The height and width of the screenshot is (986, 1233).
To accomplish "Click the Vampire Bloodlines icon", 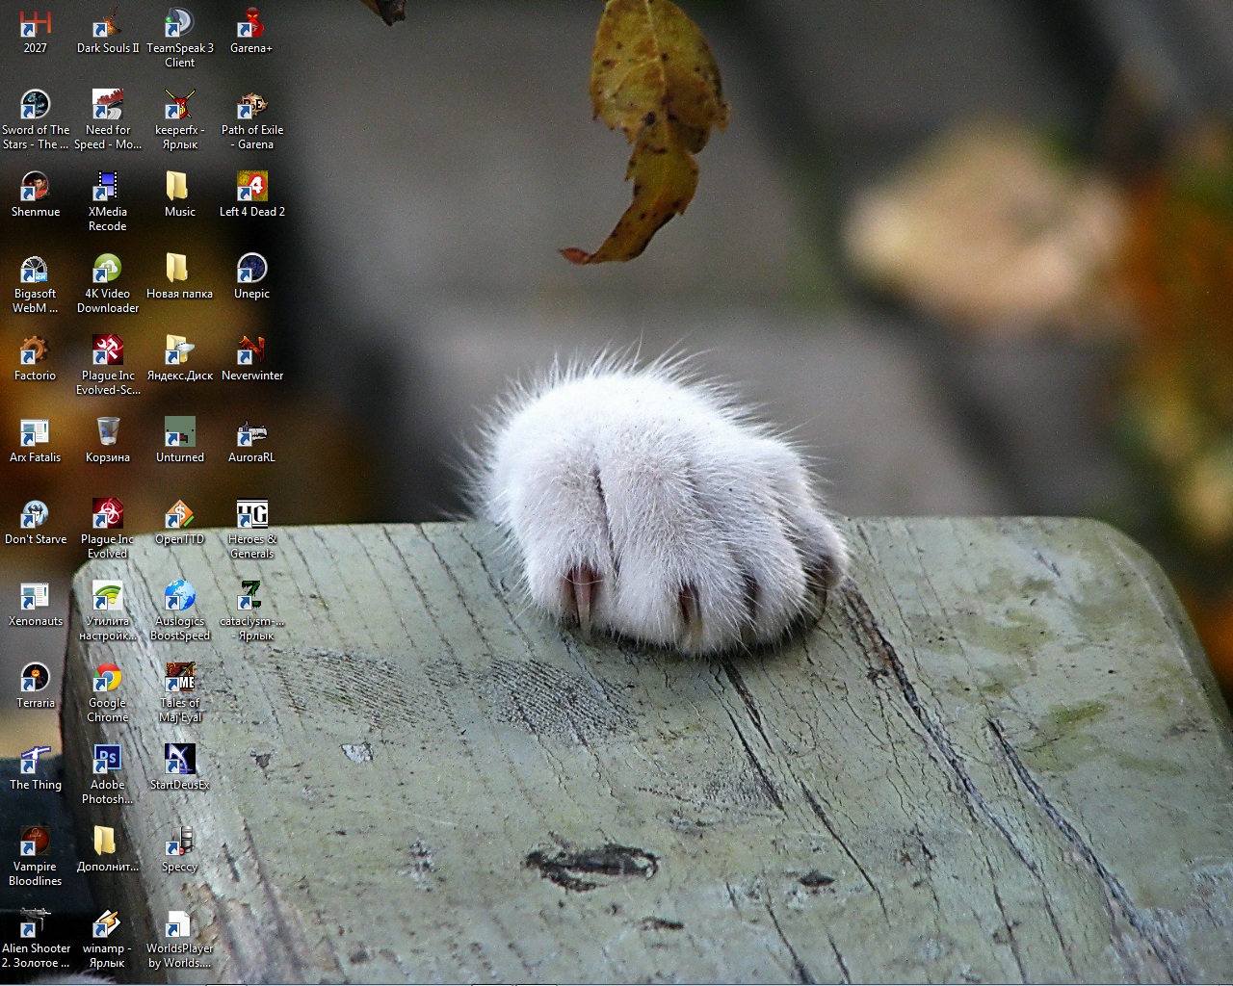I will [x=35, y=843].
